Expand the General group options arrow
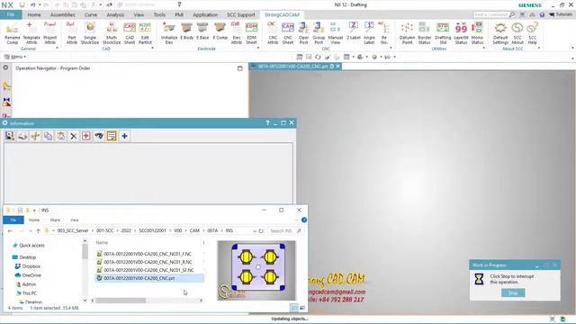This screenshot has width=576, height=324. [x=57, y=48]
